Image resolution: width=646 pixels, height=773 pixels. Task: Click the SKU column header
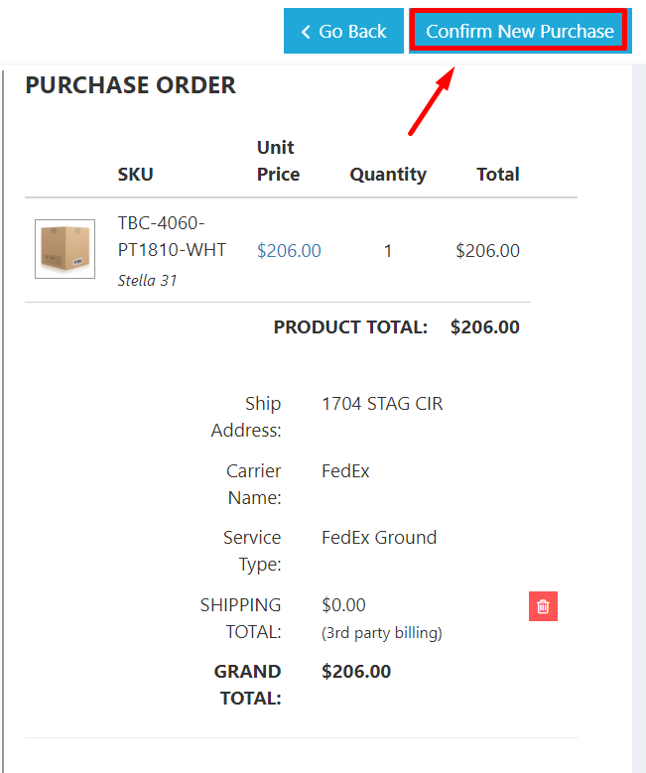pyautogui.click(x=135, y=175)
